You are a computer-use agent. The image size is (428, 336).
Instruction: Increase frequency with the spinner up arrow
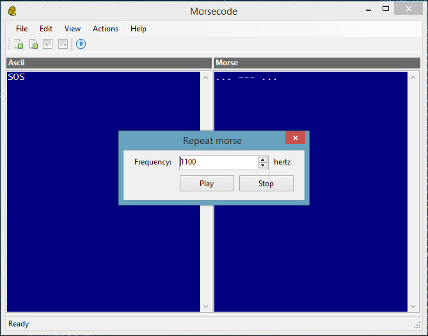(x=262, y=160)
